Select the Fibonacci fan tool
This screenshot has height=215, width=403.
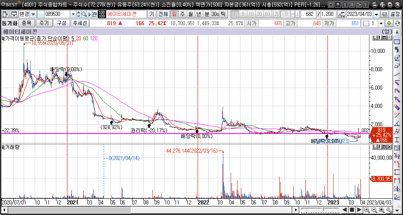[396, 197]
